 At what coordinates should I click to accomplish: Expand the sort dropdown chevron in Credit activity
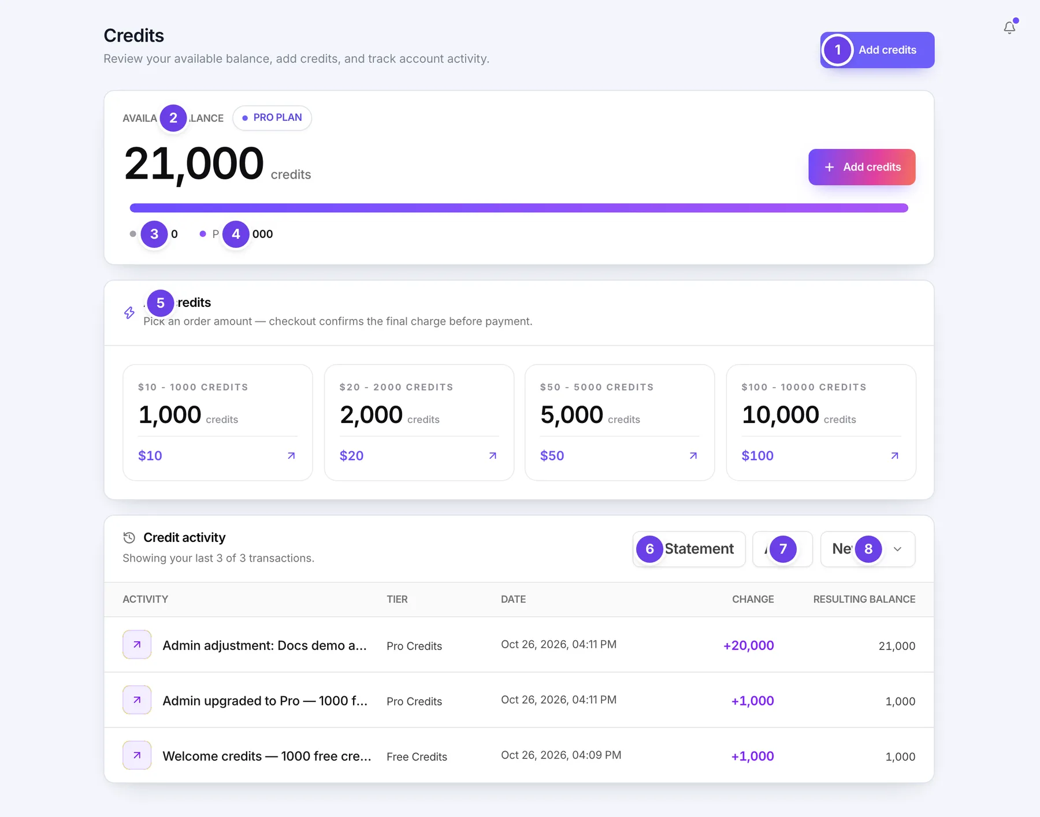897,549
